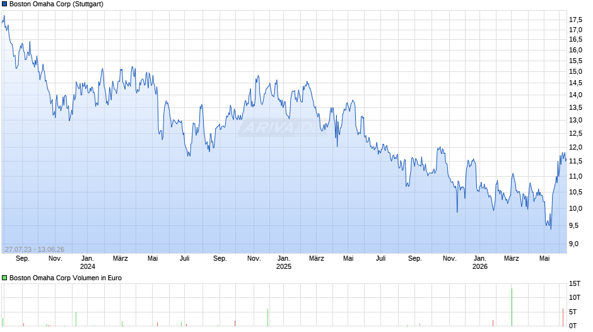The width and height of the screenshot is (593, 332).
Task: Click the 'Jan. 2024' time axis label
Action: click(88, 263)
